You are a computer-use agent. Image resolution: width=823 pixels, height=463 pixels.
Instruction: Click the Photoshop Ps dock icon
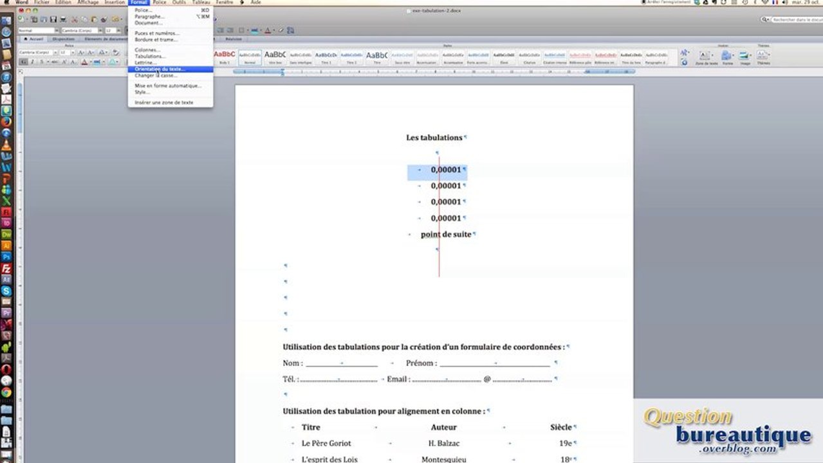tap(6, 257)
